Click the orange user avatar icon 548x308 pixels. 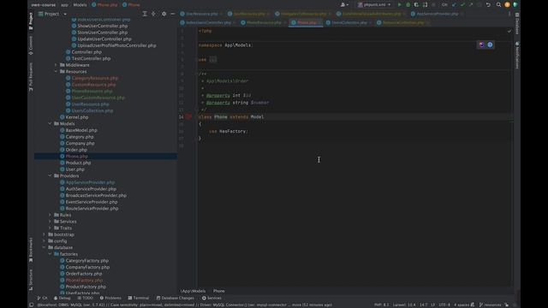pos(507,5)
